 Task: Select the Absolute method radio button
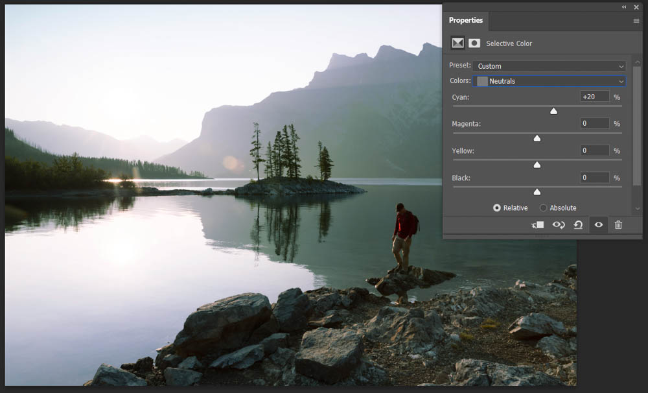tap(544, 208)
